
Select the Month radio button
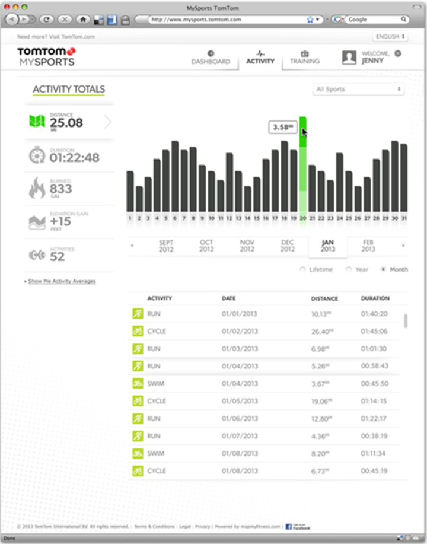coord(383,269)
